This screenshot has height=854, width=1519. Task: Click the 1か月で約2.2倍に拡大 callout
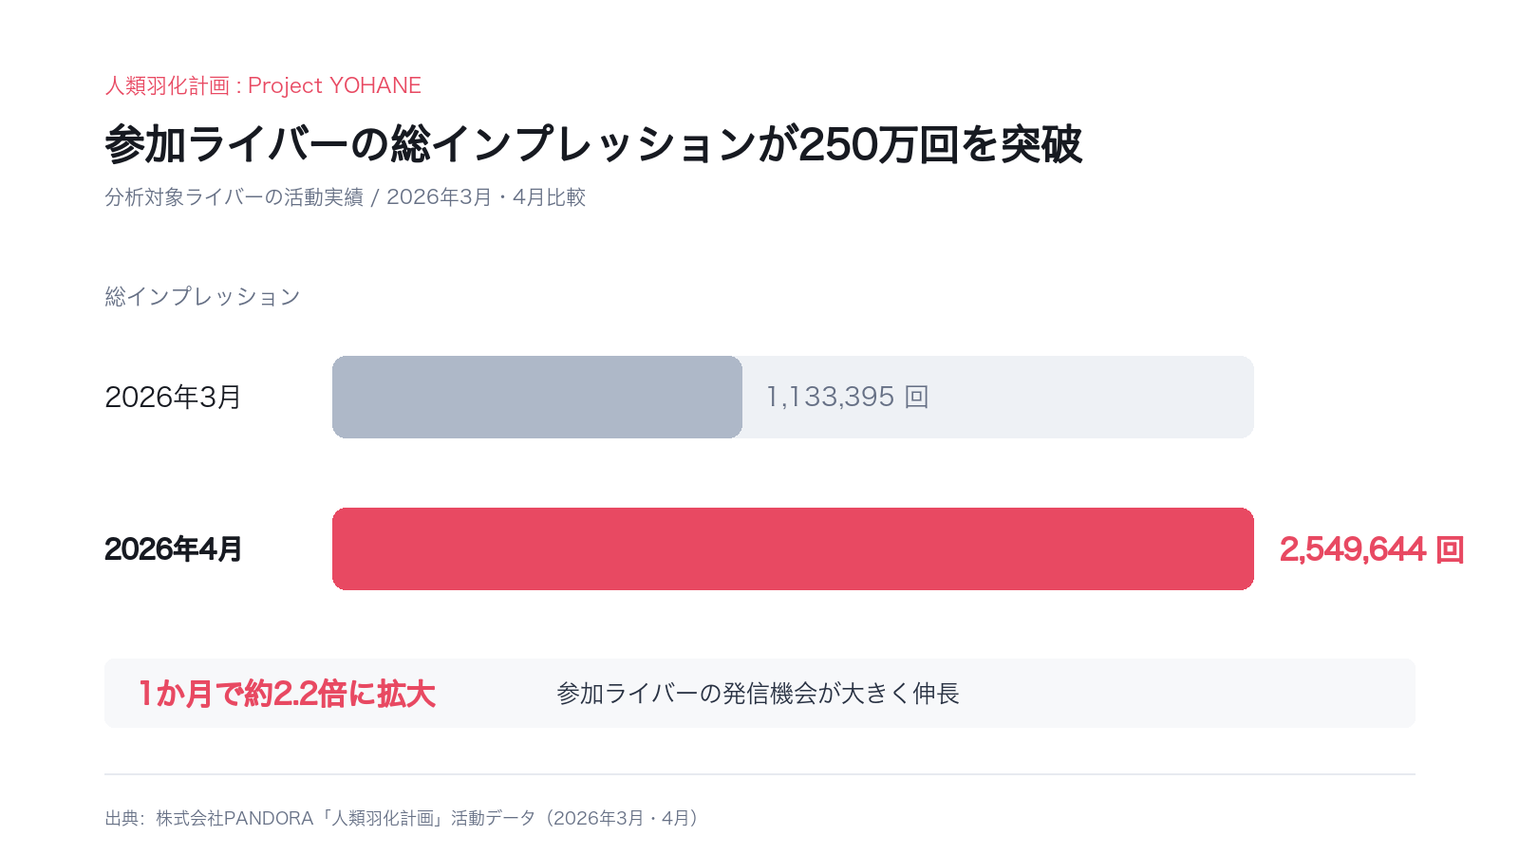[287, 694]
